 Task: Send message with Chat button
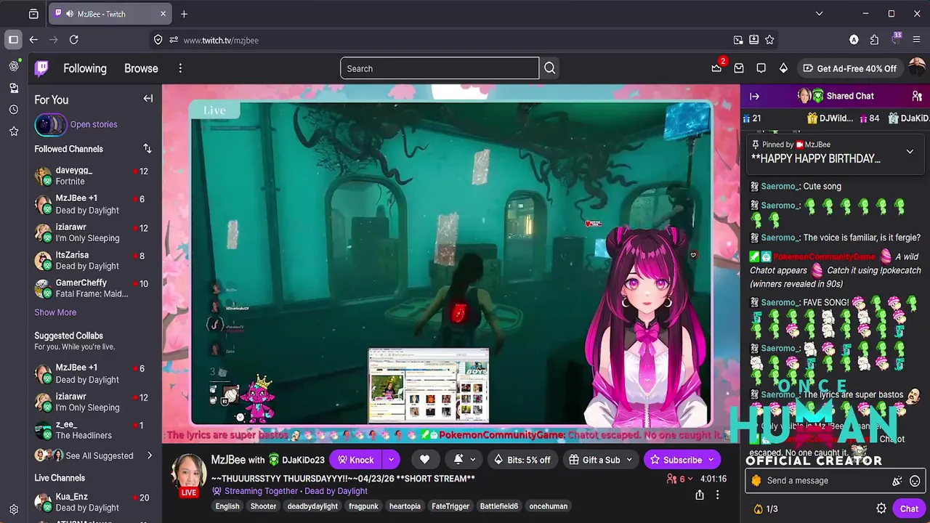[x=909, y=508]
